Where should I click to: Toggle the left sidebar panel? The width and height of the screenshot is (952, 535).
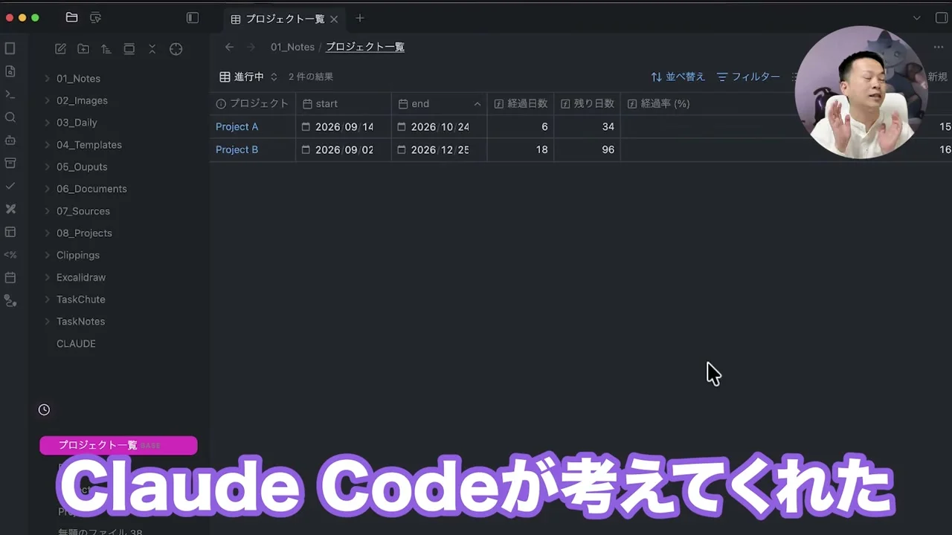click(193, 18)
